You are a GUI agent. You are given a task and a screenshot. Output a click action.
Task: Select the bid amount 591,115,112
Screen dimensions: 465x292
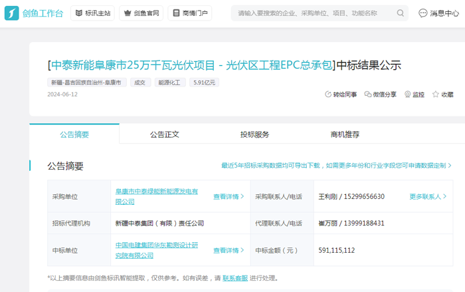pos(337,250)
